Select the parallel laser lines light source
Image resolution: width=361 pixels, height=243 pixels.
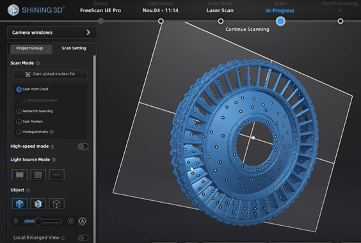[38, 175]
